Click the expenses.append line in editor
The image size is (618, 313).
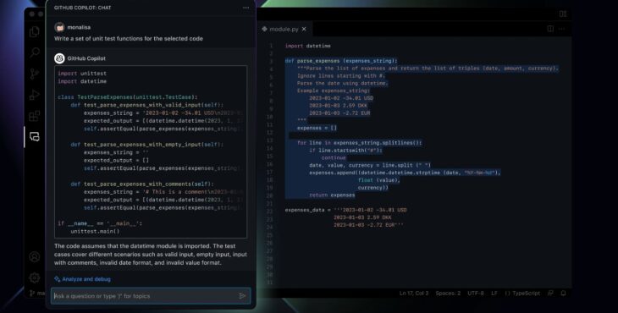pos(405,173)
